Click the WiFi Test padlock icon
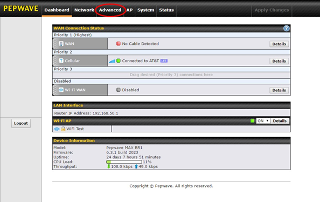This screenshot has width=320, height=202. (x=63, y=129)
